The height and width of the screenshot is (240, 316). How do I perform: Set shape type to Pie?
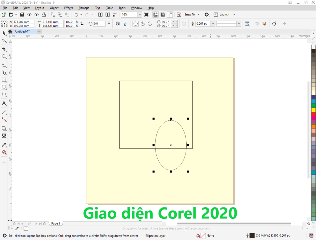143,24
